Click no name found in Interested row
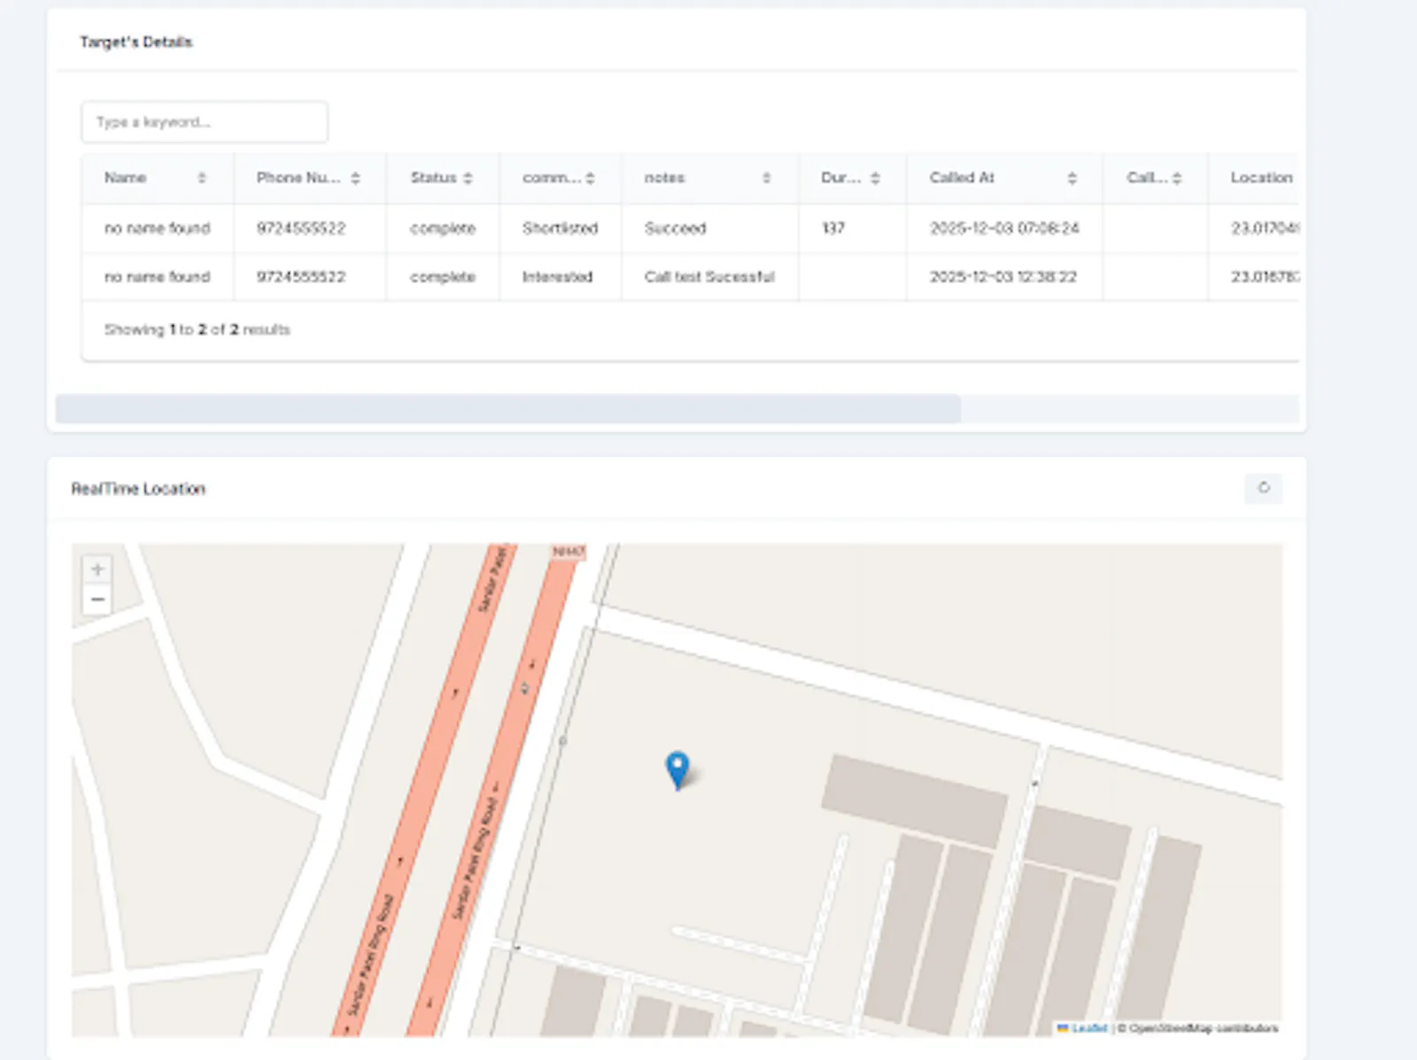This screenshot has height=1060, width=1417. coord(158,277)
